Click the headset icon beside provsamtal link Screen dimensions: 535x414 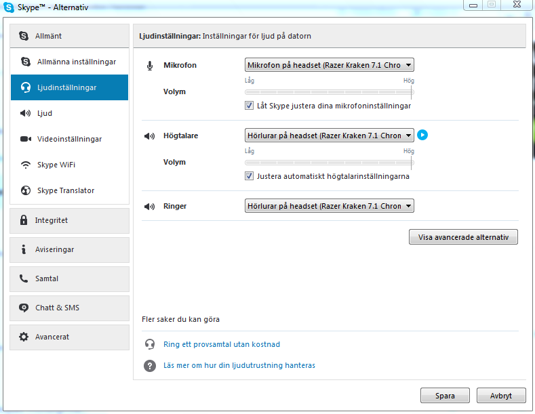150,344
